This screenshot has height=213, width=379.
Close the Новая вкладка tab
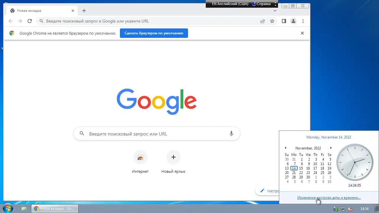[x=73, y=11]
